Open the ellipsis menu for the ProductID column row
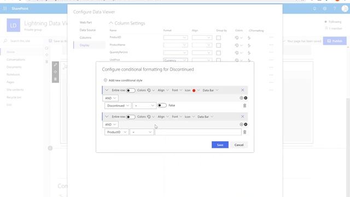The width and height of the screenshot is (350, 197). 271,38
